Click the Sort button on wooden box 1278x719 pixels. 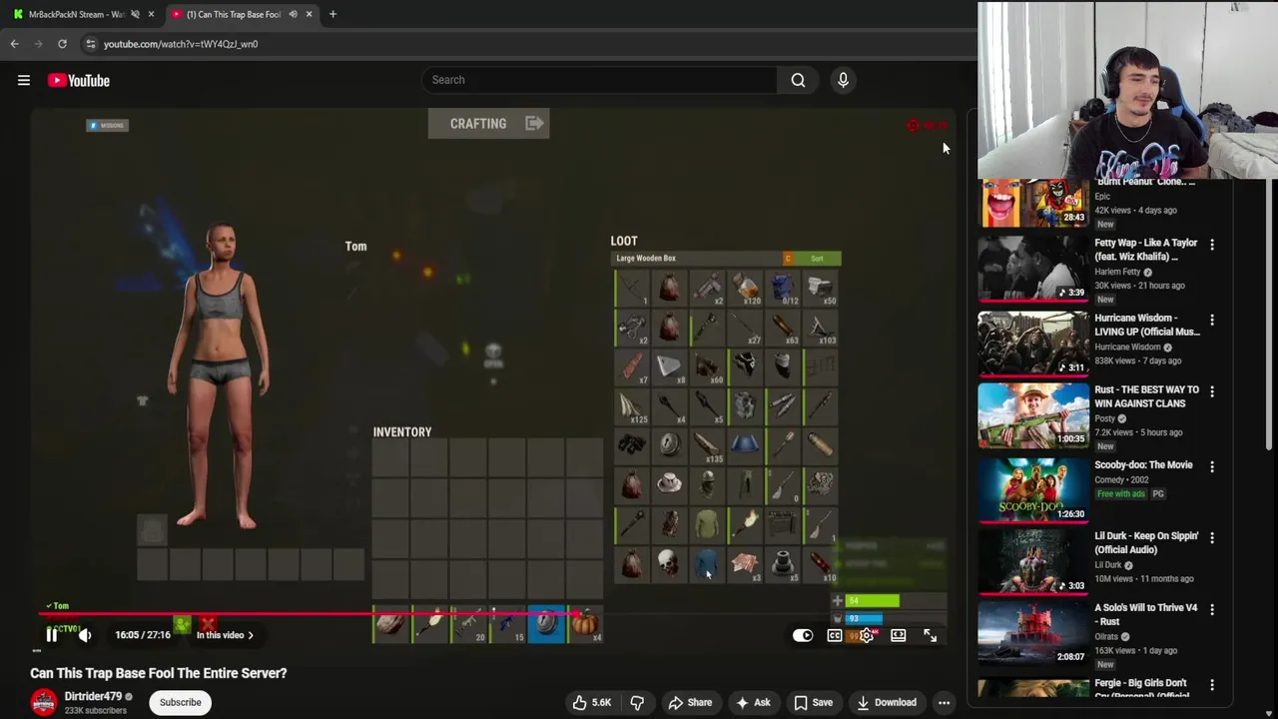pos(817,259)
